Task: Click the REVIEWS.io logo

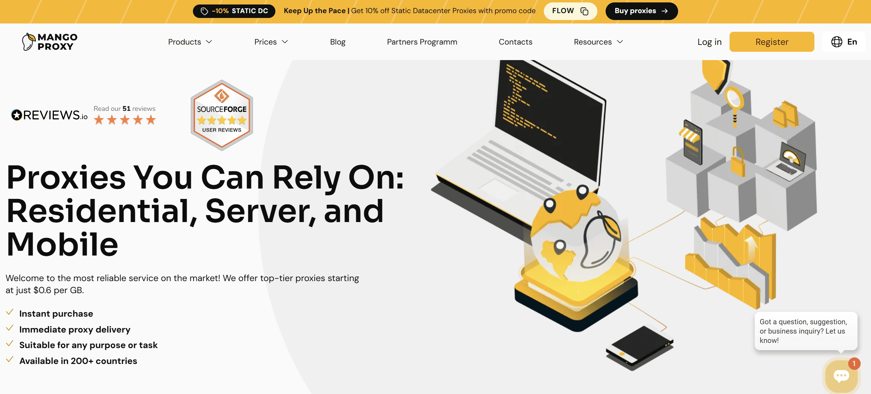Action: tap(49, 115)
